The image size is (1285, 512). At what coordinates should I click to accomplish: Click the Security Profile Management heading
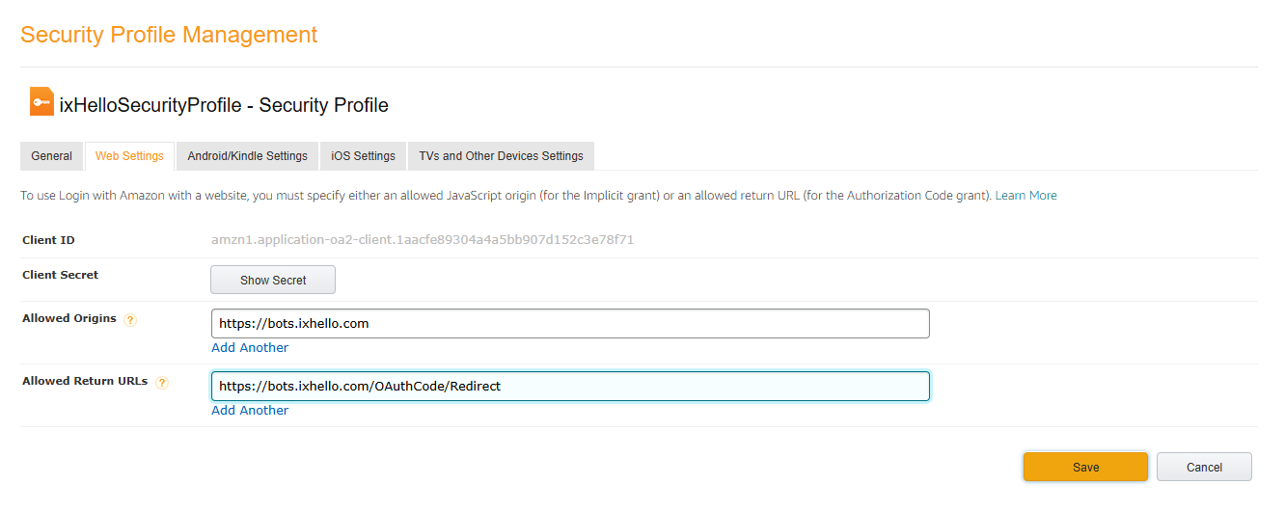pyautogui.click(x=169, y=35)
